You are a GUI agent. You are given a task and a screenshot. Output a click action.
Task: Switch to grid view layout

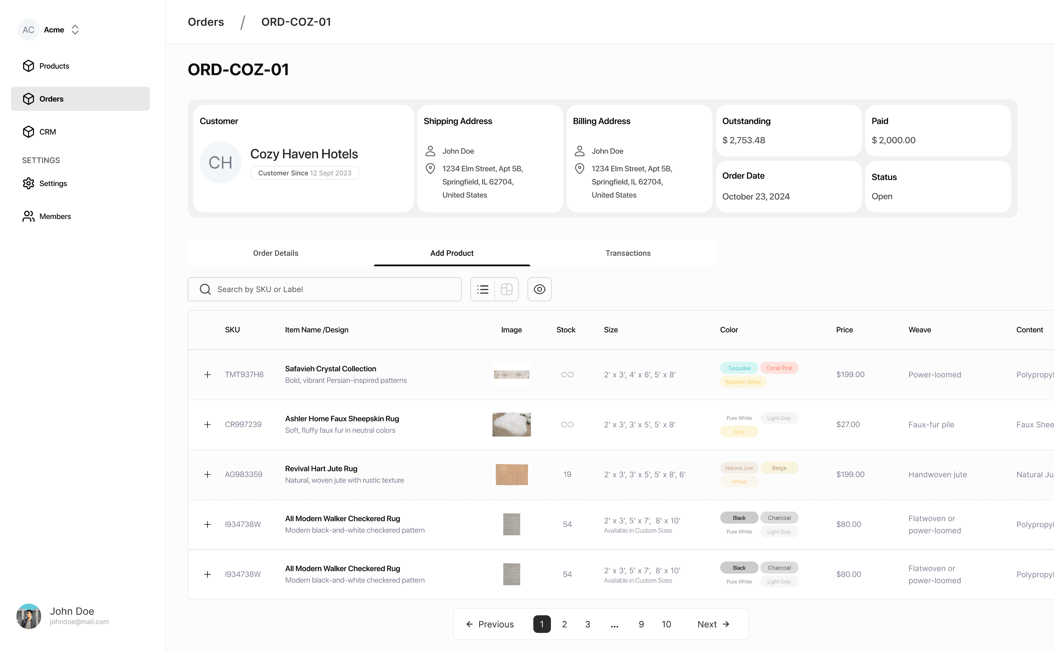(506, 289)
